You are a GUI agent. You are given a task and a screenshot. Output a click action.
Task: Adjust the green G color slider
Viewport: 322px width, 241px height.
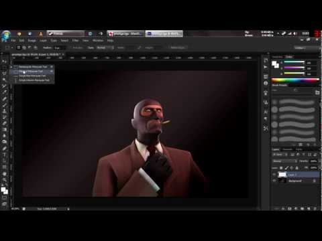(x=294, y=68)
